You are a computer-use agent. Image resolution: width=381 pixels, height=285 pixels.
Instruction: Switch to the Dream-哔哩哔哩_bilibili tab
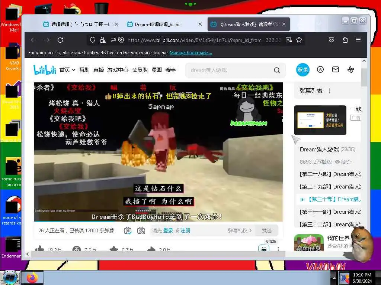pos(158,24)
